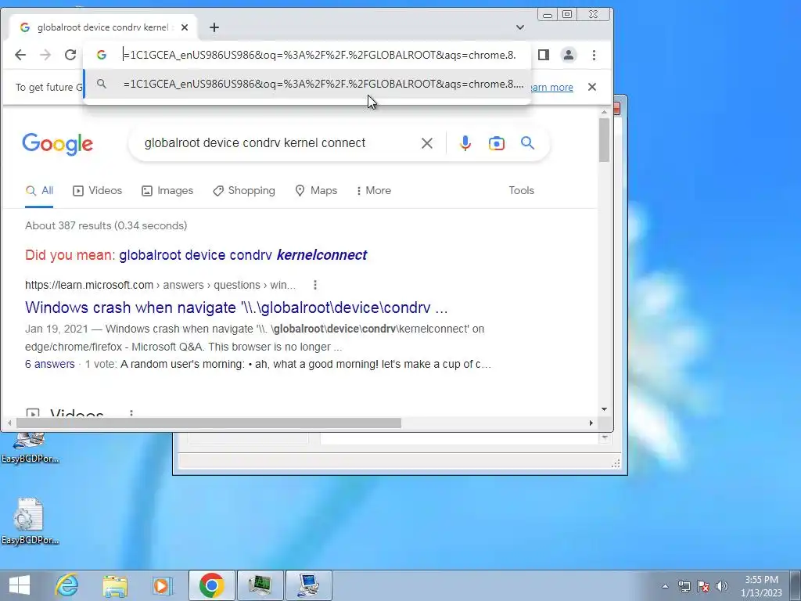Open a new tab with plus button
The image size is (801, 601).
214,27
